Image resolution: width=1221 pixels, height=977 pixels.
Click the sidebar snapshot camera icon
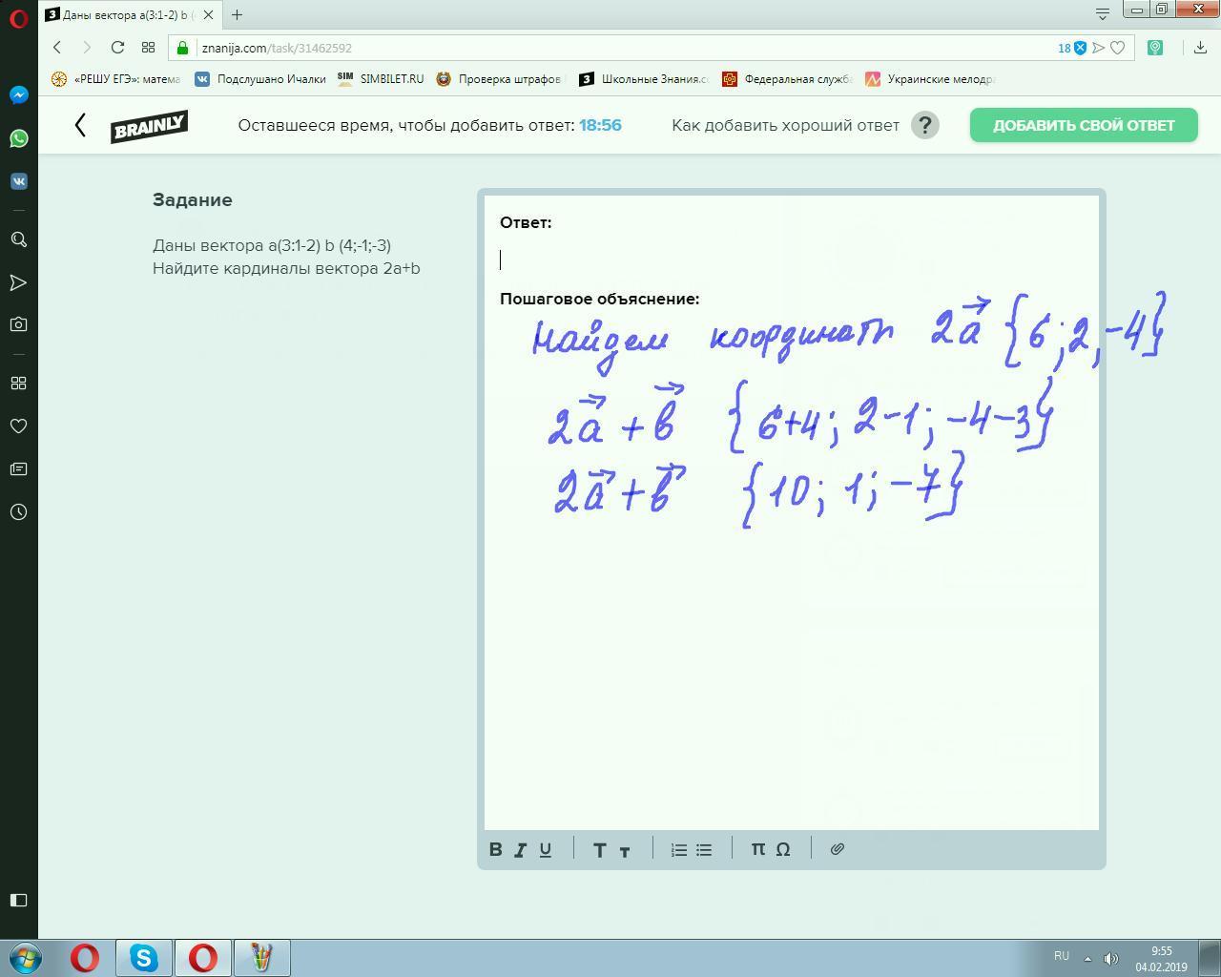pos(19,324)
